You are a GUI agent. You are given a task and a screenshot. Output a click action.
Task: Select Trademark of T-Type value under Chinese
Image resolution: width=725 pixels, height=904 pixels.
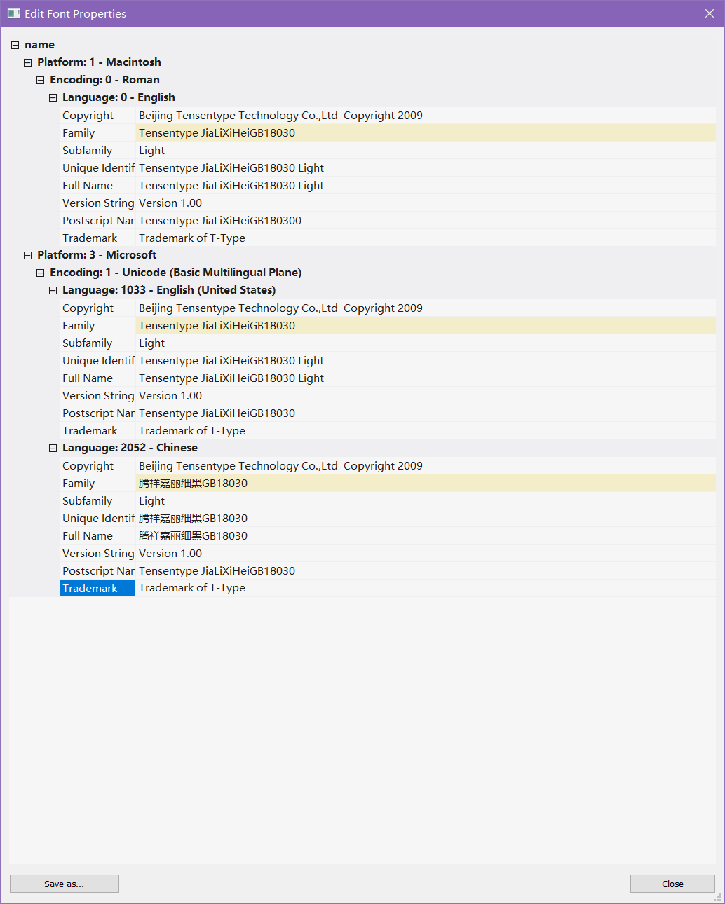426,588
